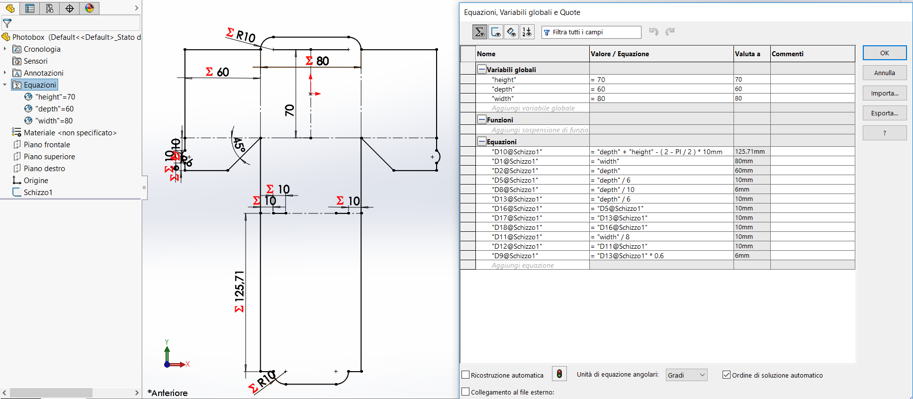This screenshot has height=399, width=913.
Task: Click the Valore / Equazione column header
Action: (661, 54)
